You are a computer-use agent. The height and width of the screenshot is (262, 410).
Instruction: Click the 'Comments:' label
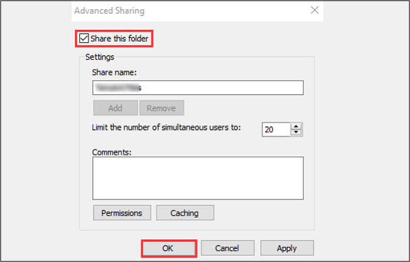tap(112, 152)
